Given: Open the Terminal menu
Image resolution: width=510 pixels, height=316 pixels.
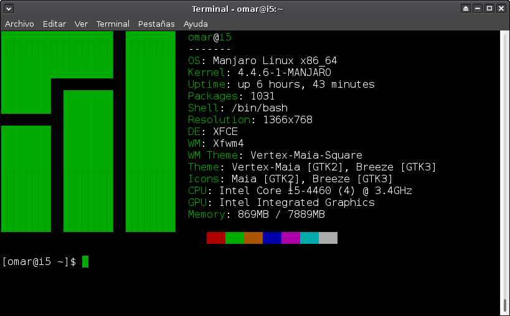Looking at the screenshot, I should tap(113, 24).
